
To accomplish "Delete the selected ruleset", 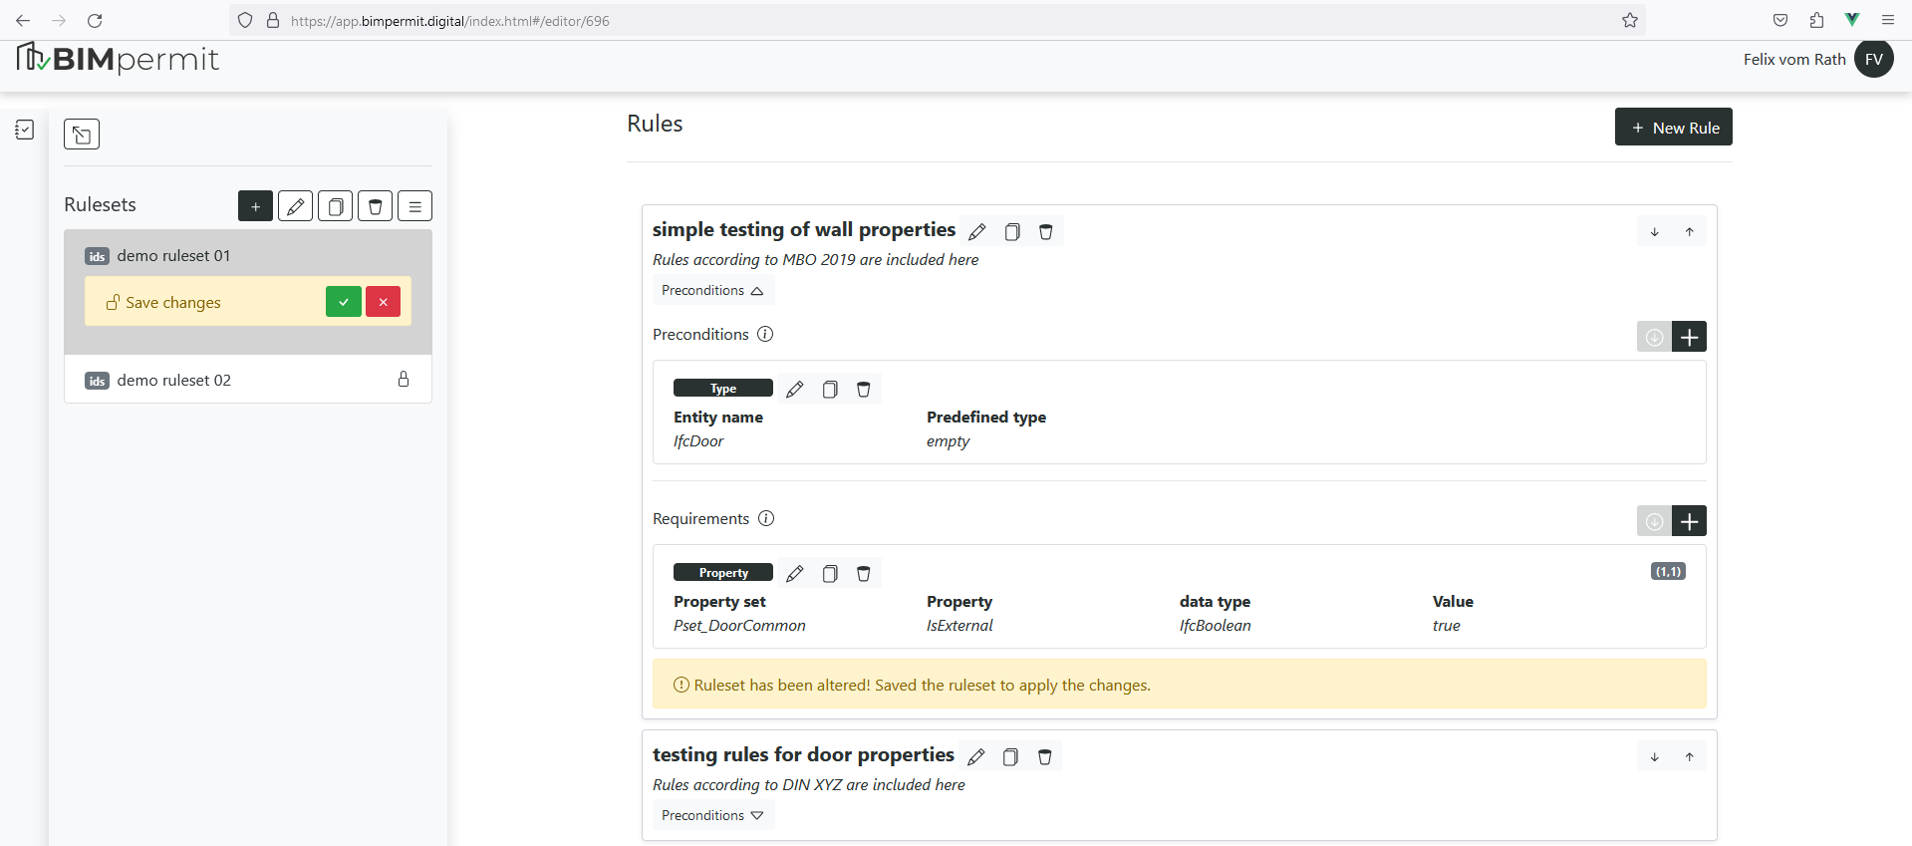I will coord(375,206).
